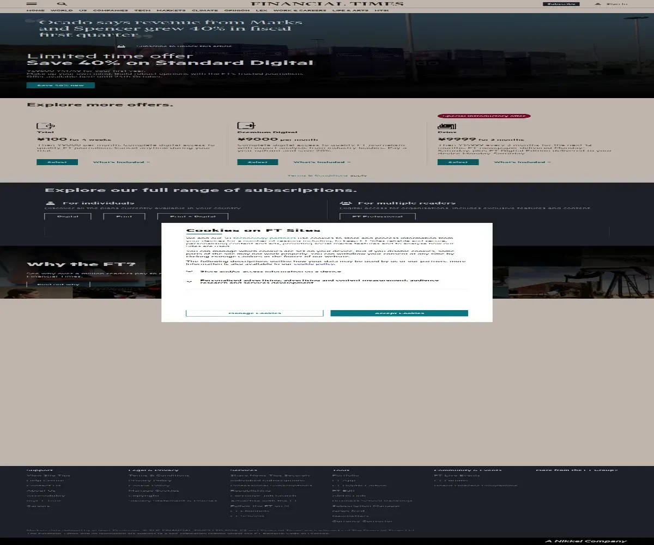
Task: Open the US nav section
Action: tap(83, 10)
